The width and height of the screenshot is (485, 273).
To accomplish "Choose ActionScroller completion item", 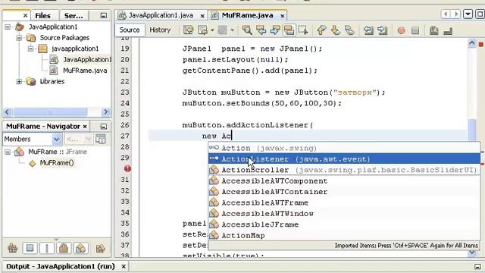I will click(344, 170).
